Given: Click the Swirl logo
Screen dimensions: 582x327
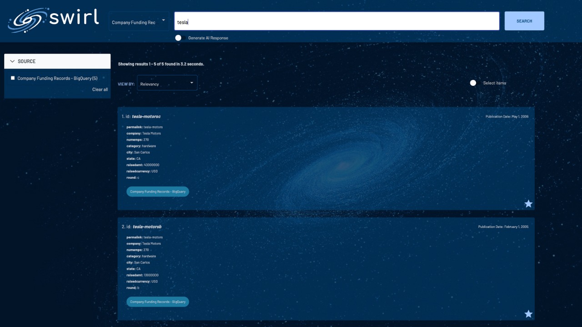Looking at the screenshot, I should coord(54,20).
